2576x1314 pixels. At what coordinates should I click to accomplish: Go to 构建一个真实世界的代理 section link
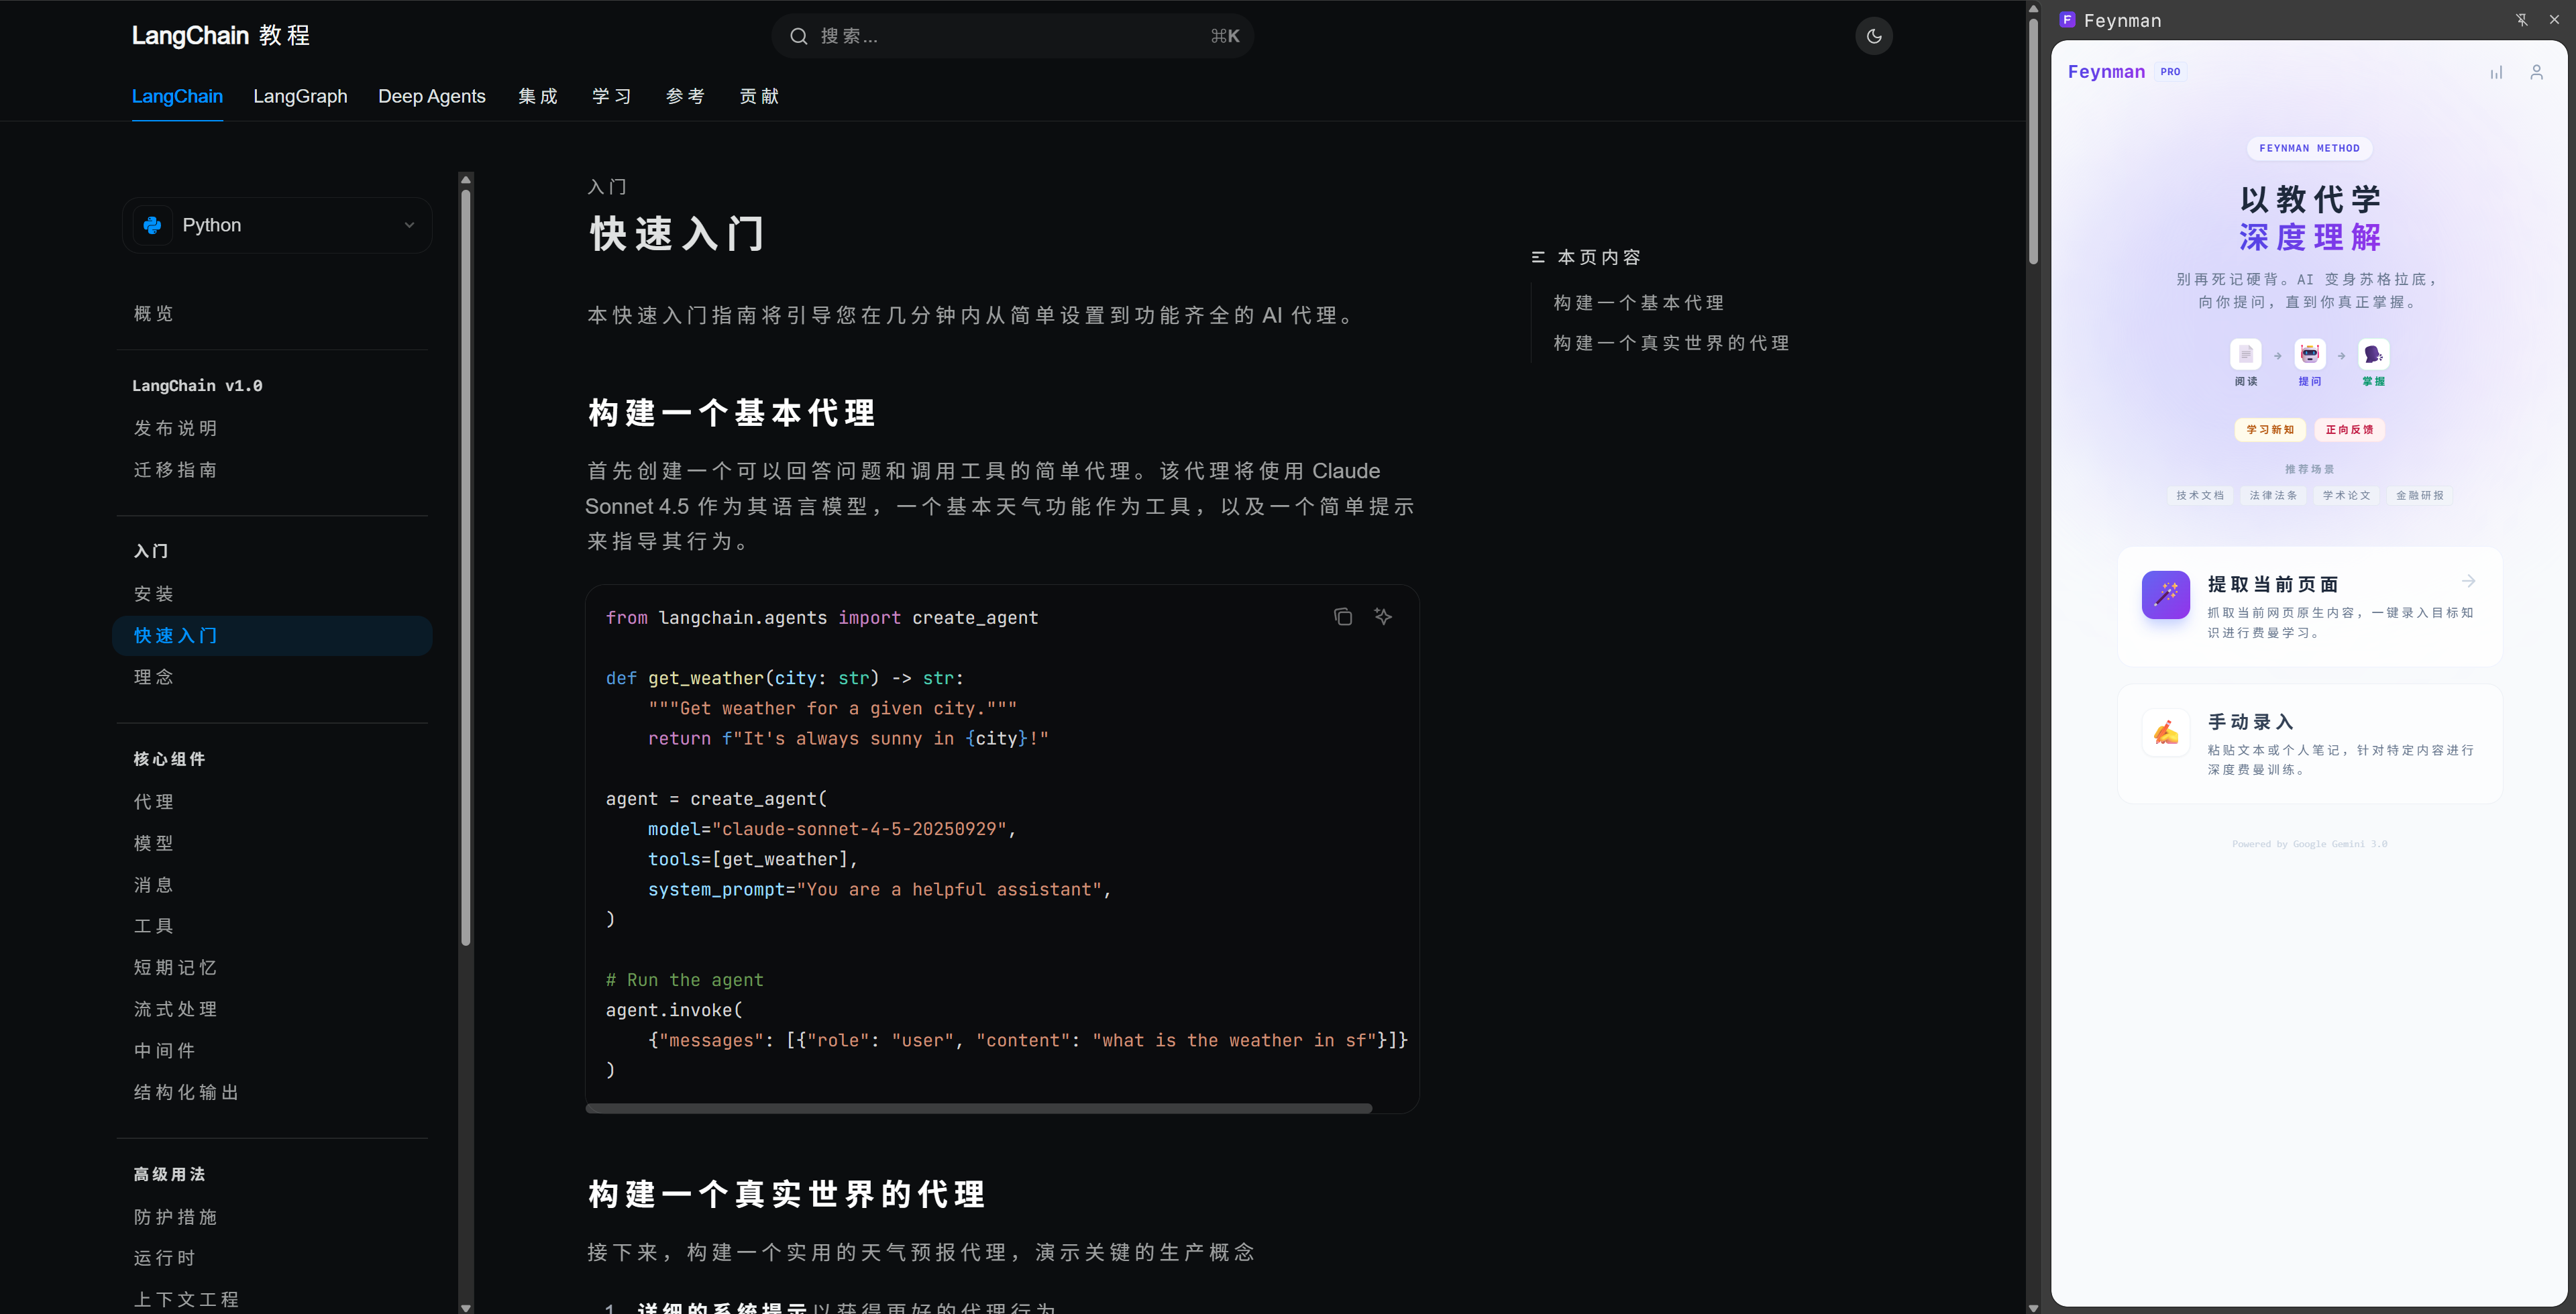click(1670, 343)
